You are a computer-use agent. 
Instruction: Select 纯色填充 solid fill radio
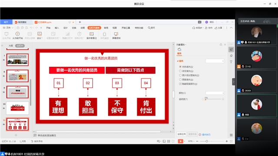(180, 67)
